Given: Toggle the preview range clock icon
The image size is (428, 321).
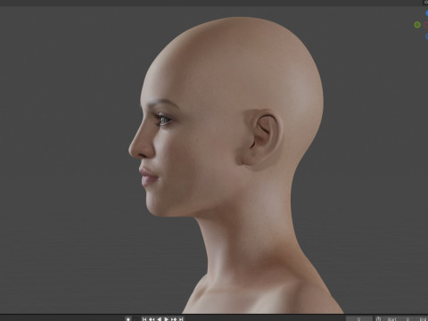Looking at the screenshot, I should pos(378,319).
